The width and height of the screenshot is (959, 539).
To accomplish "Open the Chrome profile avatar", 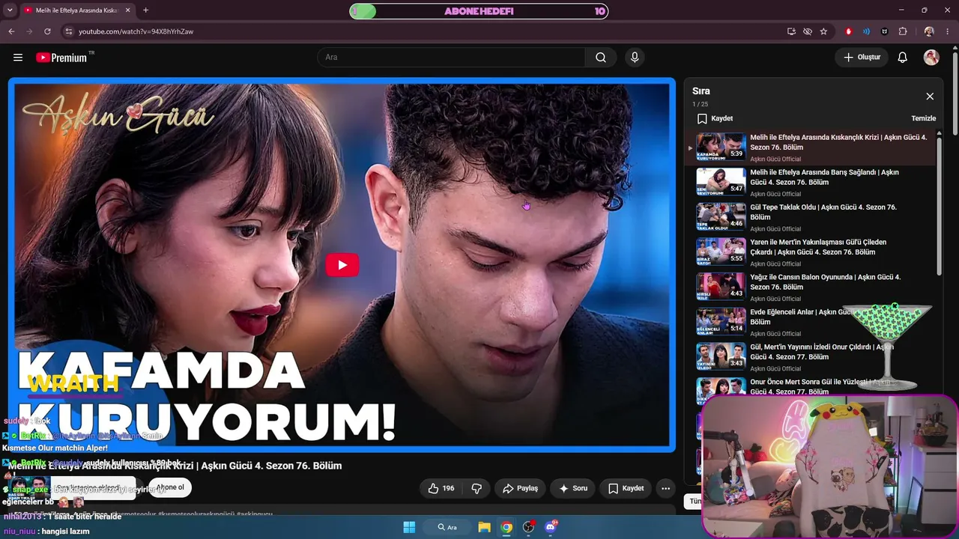I will (929, 31).
